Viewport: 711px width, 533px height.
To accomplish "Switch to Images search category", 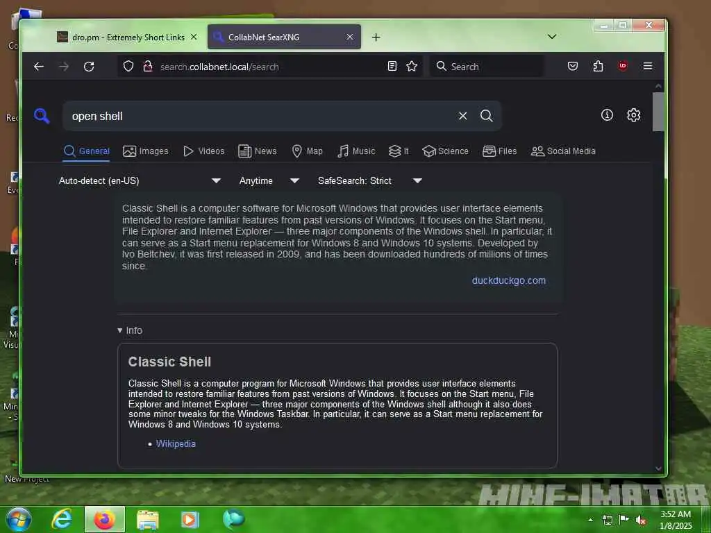I will pos(146,151).
